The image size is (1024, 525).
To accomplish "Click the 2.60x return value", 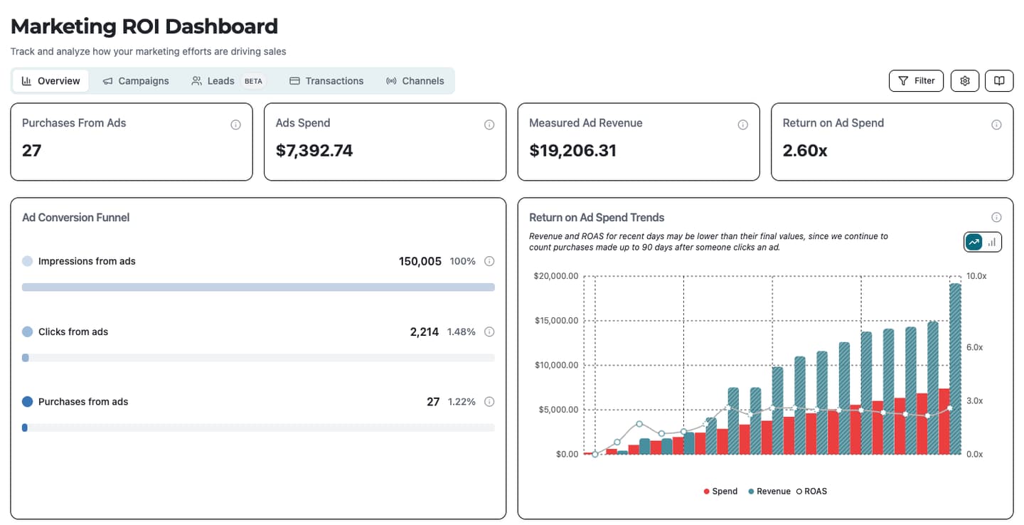I will 805,151.
